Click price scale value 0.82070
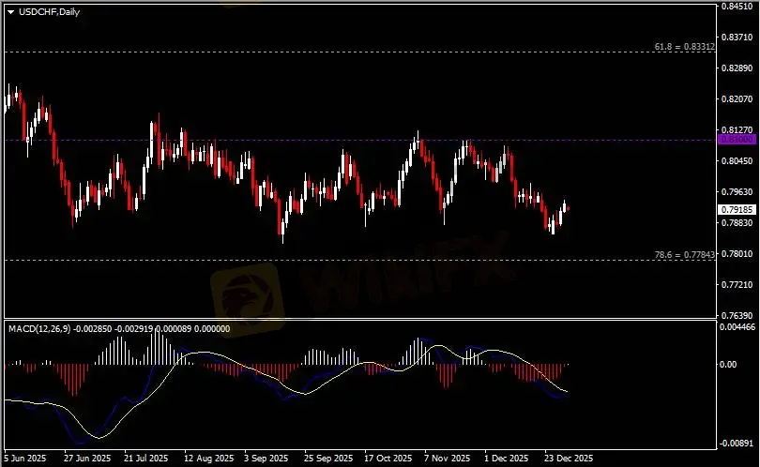The image size is (760, 467). click(737, 99)
